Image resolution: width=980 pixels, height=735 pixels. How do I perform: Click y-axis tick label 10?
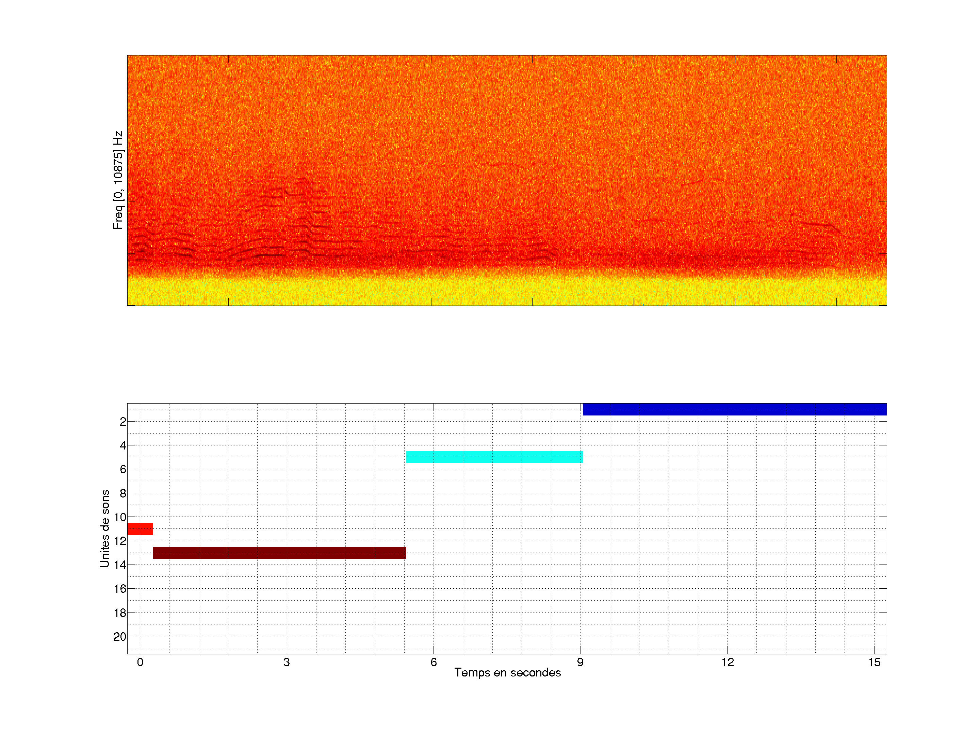(x=120, y=517)
